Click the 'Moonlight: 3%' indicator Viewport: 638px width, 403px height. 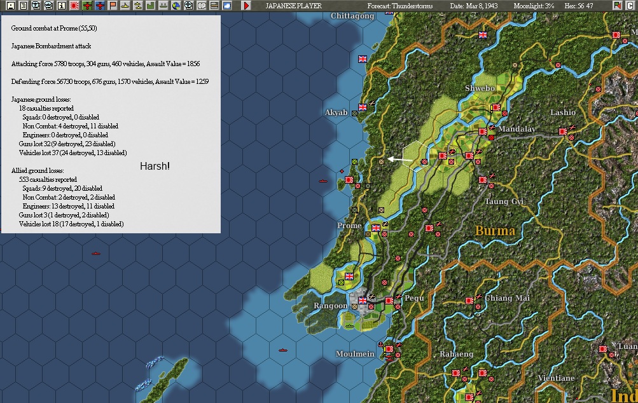534,6
